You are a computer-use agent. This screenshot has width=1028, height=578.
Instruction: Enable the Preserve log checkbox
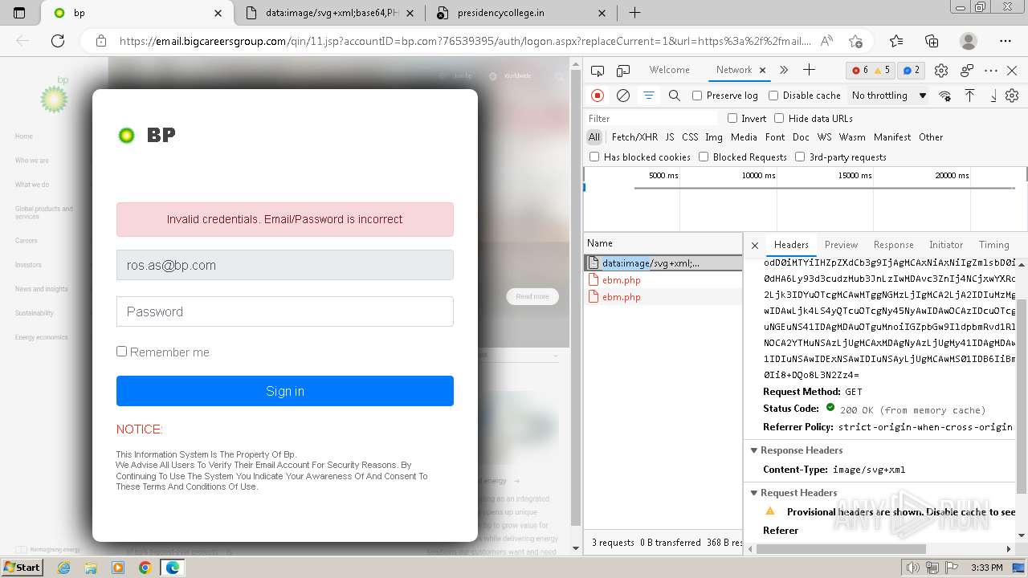coord(697,96)
